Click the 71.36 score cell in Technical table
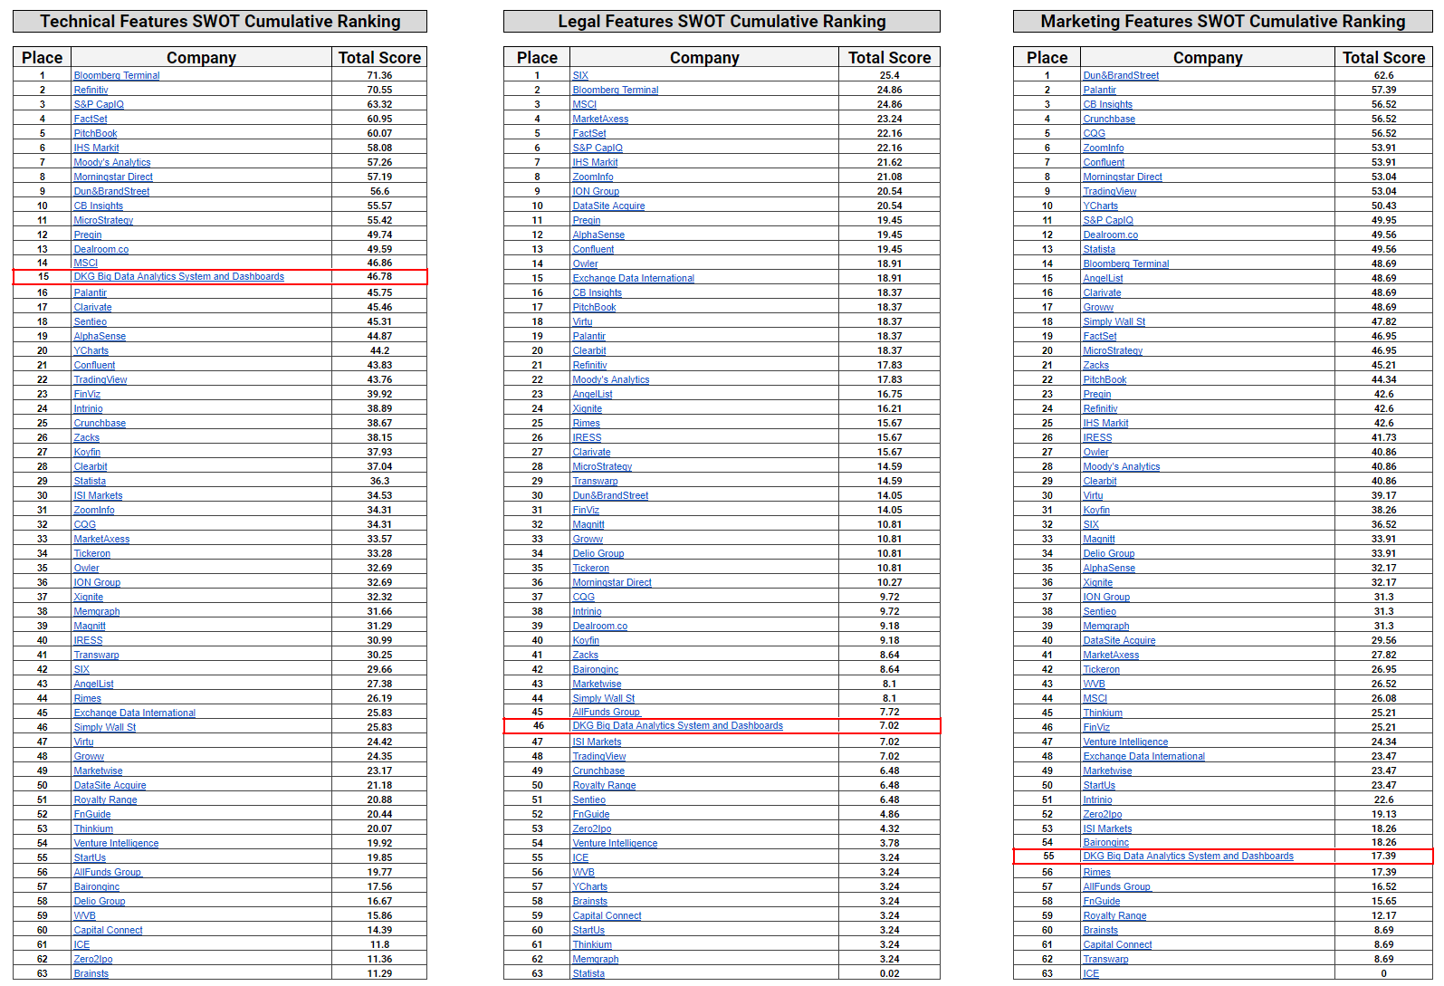The image size is (1444, 986). tap(379, 76)
